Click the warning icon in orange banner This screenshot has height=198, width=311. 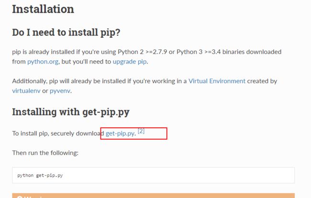pos(20,197)
